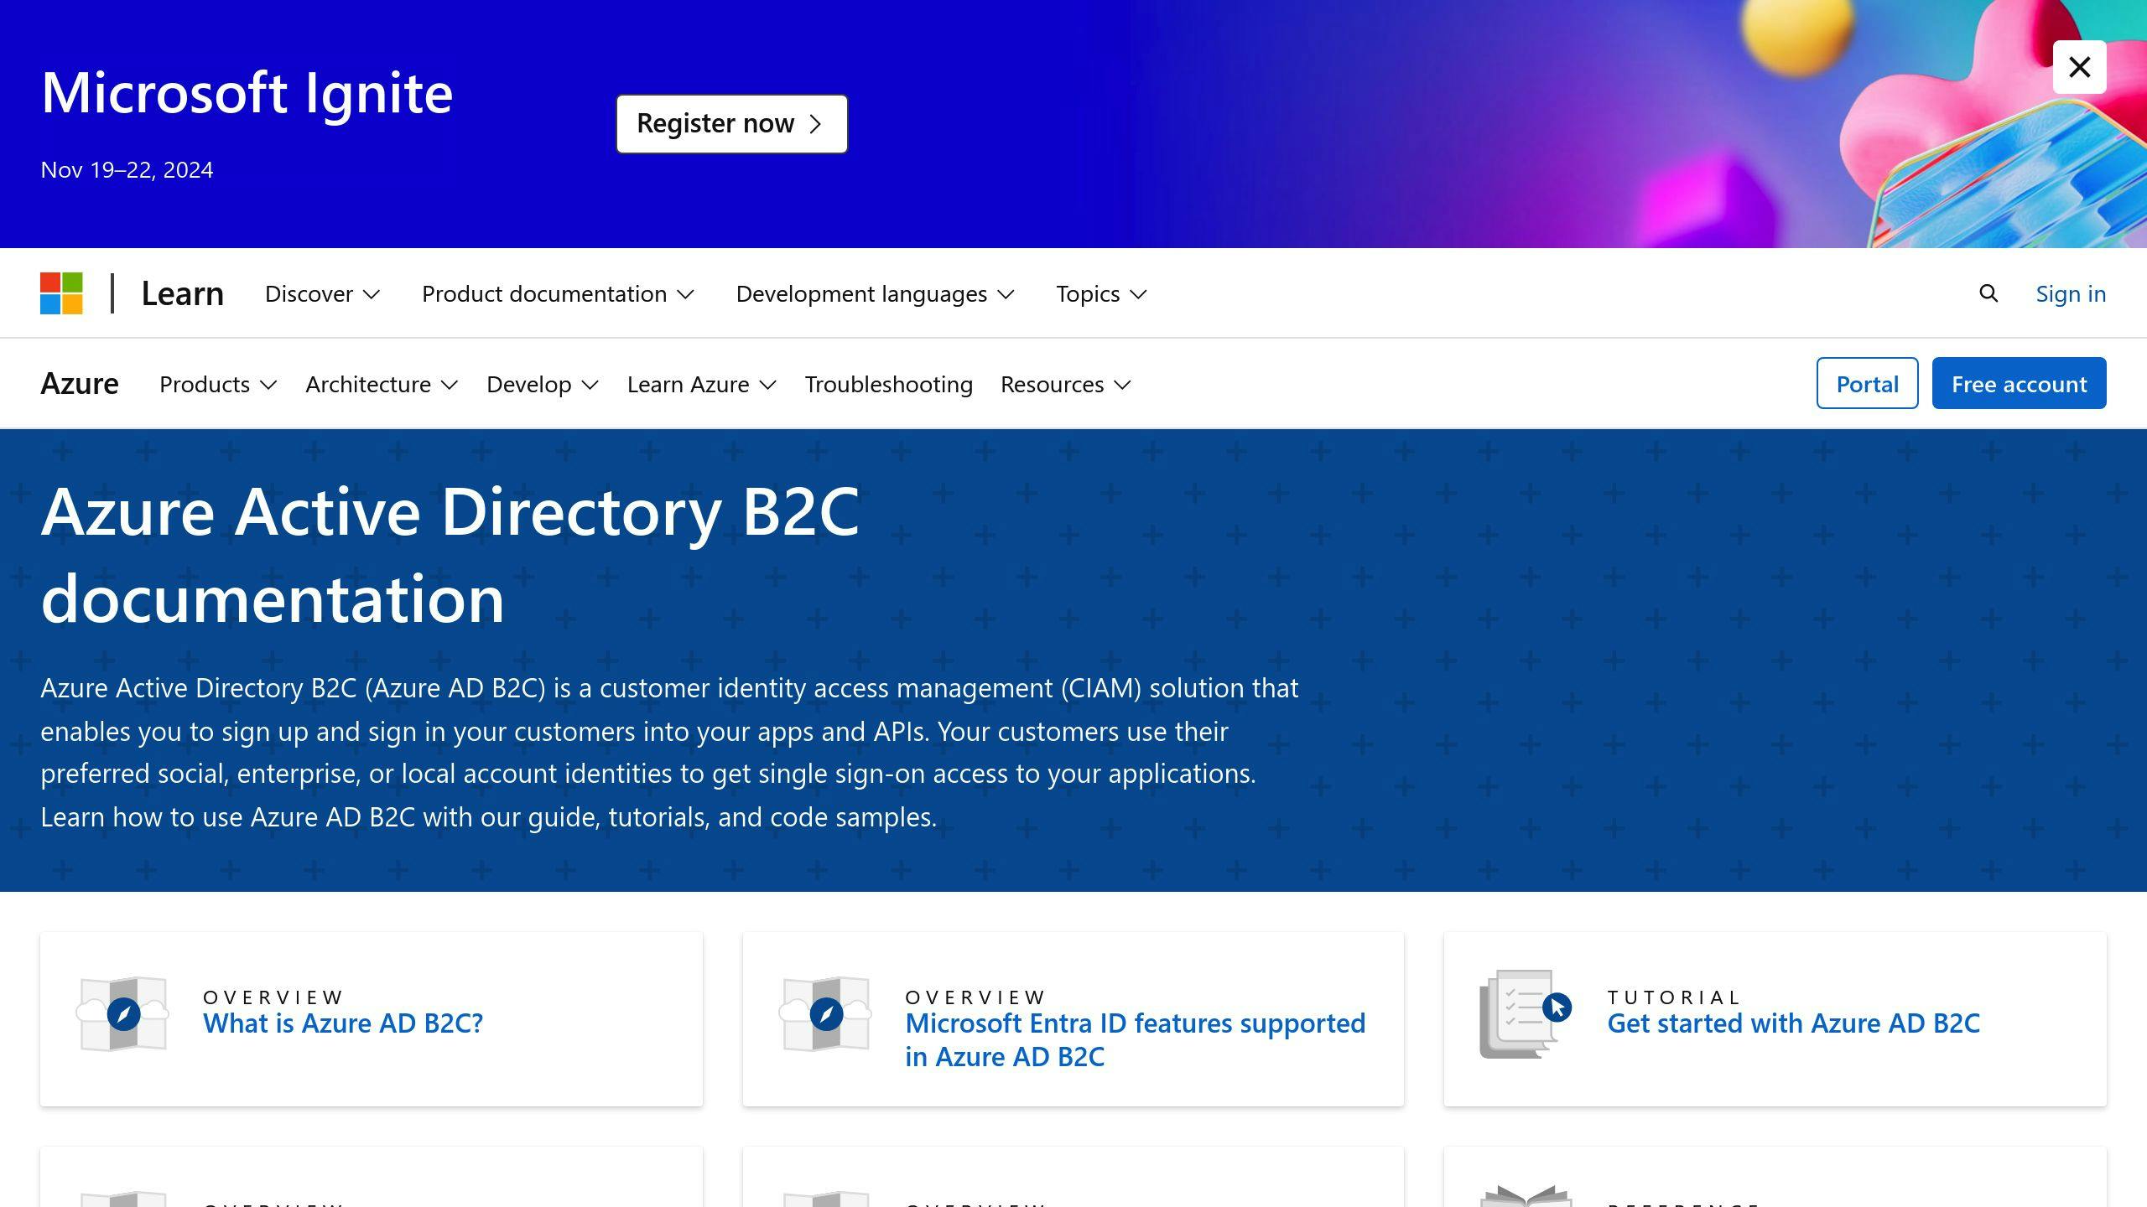Open What is Azure AD B2C? overview
Image resolution: width=2147 pixels, height=1207 pixels.
[x=343, y=1023]
